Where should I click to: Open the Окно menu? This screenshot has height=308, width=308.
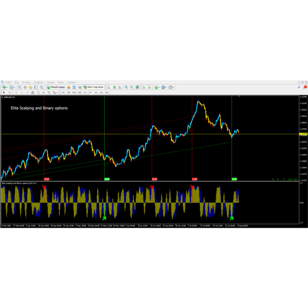coord(61,82)
